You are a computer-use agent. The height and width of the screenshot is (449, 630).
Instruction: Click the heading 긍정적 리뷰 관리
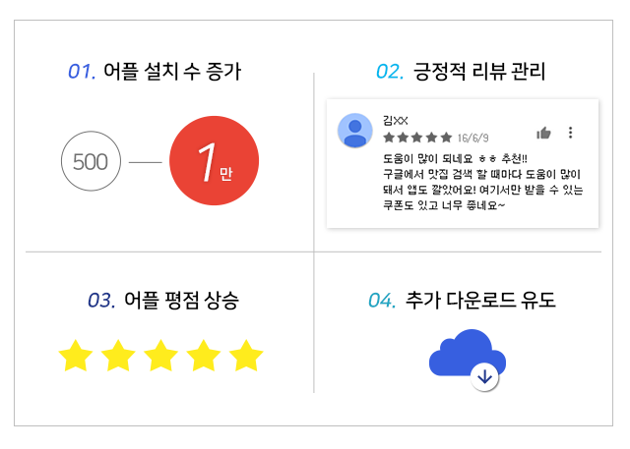pyautogui.click(x=479, y=72)
